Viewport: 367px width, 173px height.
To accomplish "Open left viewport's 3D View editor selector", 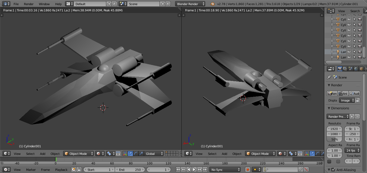I will 7,154.
